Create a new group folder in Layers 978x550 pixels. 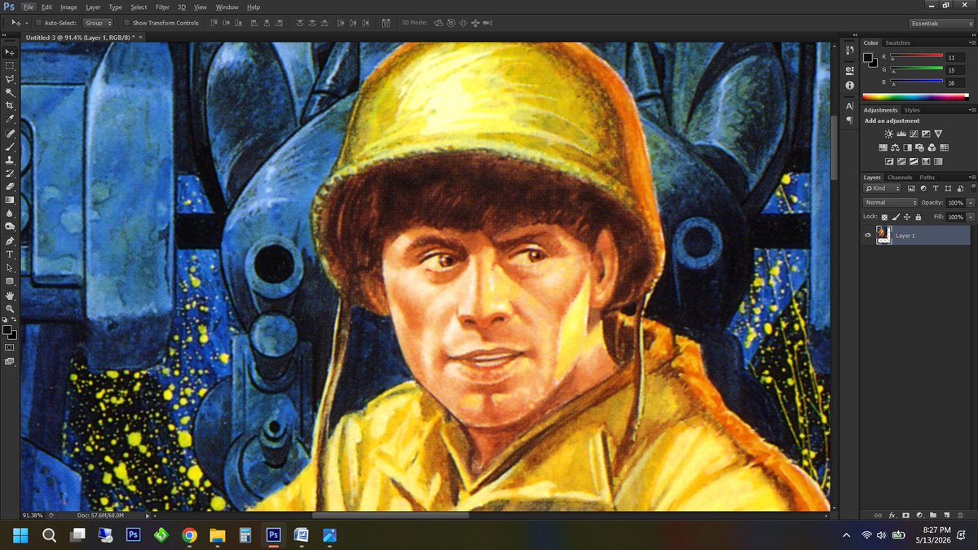[932, 515]
